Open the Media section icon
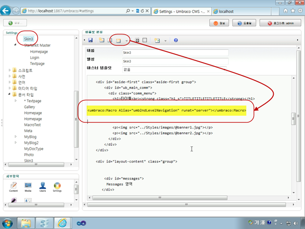The image size is (305, 229). click(x=28, y=187)
